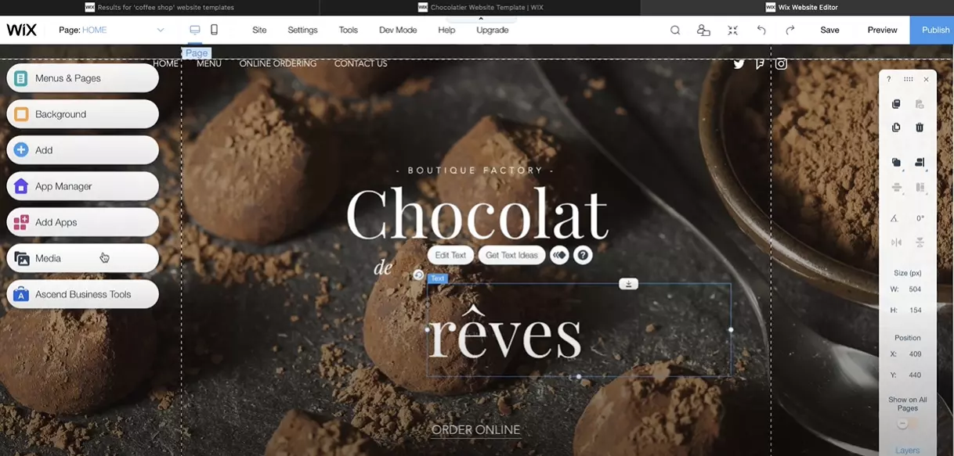Select the 'Chocolat' heading text
The width and height of the screenshot is (954, 456).
point(477,214)
